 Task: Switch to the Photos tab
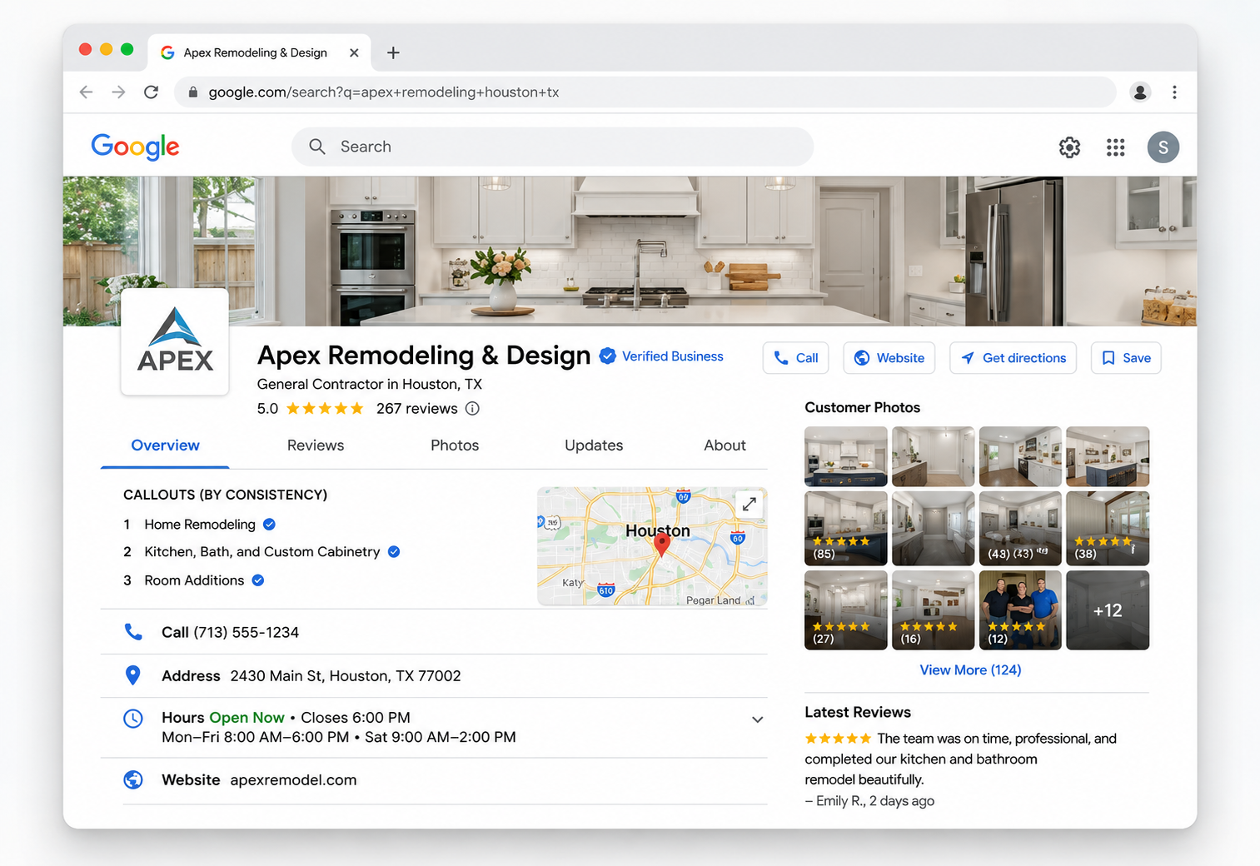(x=455, y=445)
